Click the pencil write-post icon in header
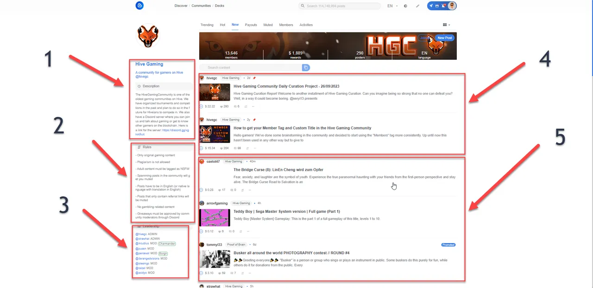Screen dimensions: 593x288 (x=417, y=6)
